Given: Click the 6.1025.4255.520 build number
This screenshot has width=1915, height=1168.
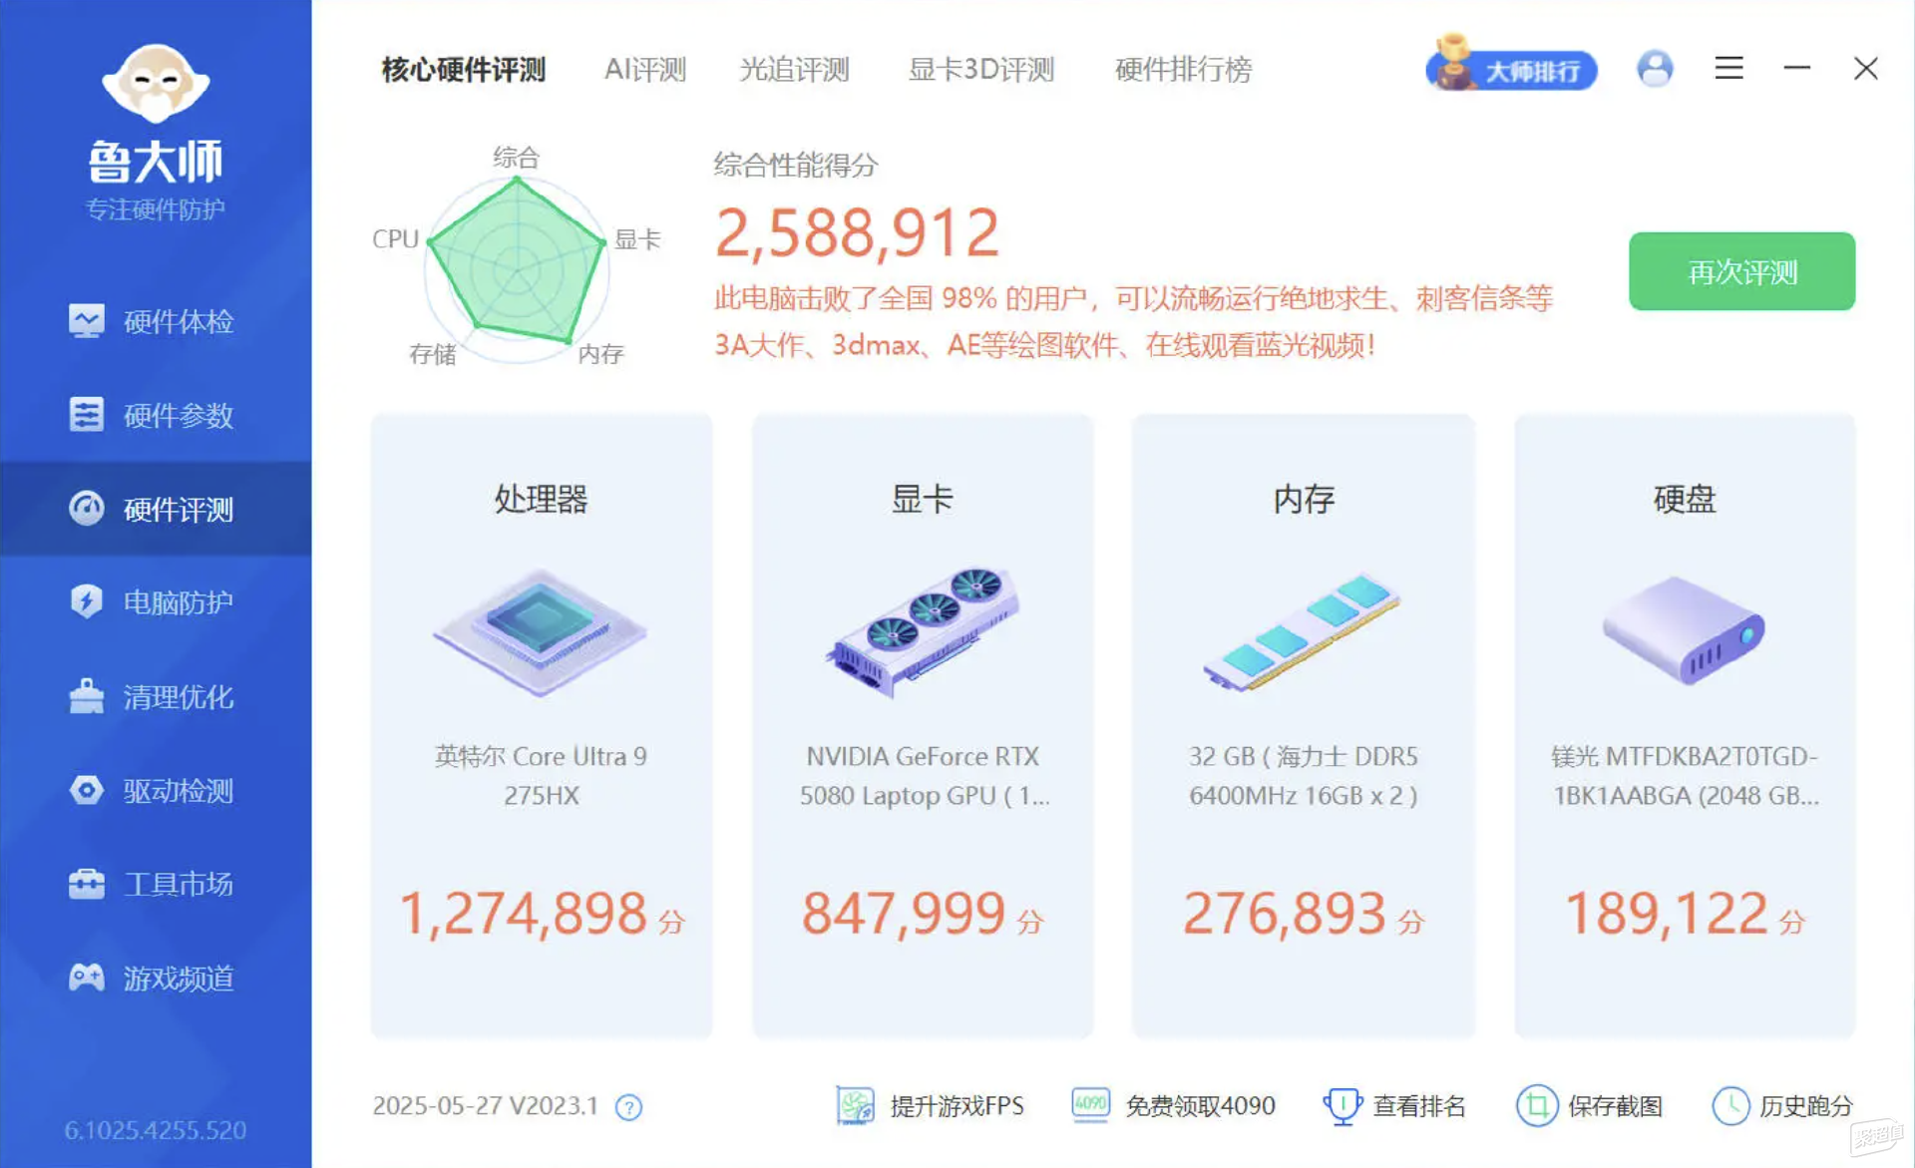Looking at the screenshot, I should point(156,1130).
